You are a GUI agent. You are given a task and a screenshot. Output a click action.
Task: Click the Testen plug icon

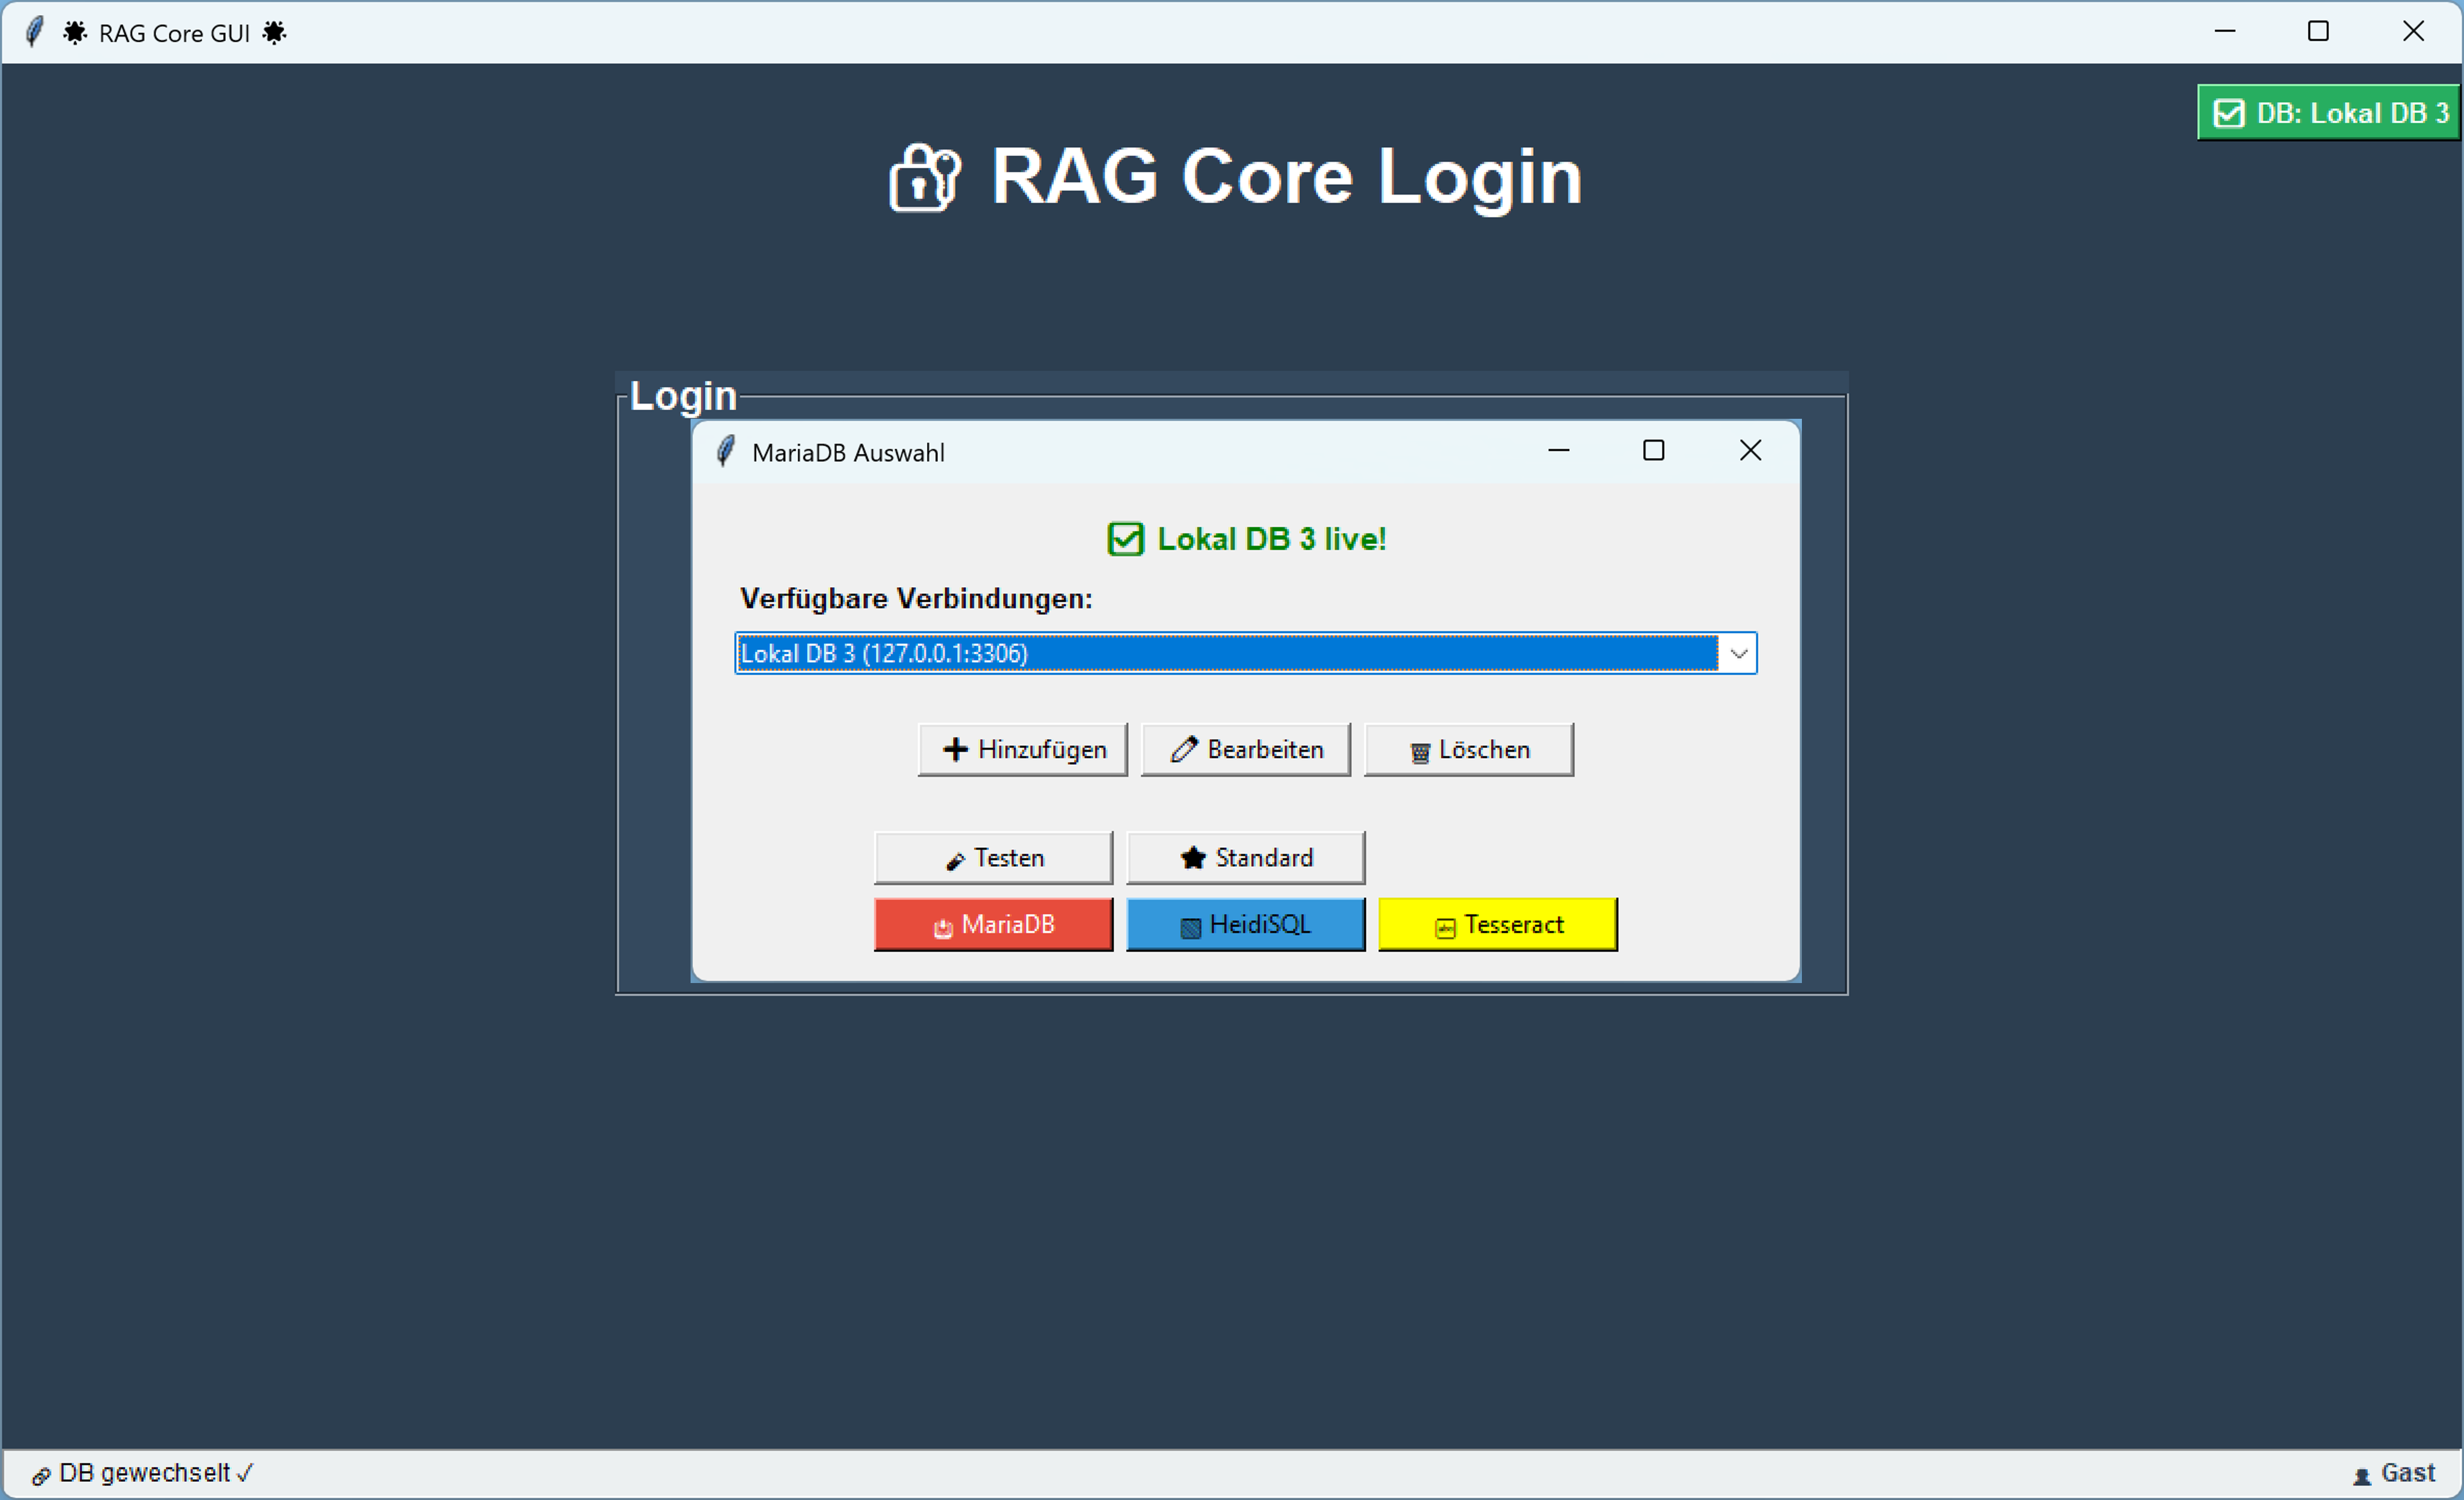tap(955, 861)
